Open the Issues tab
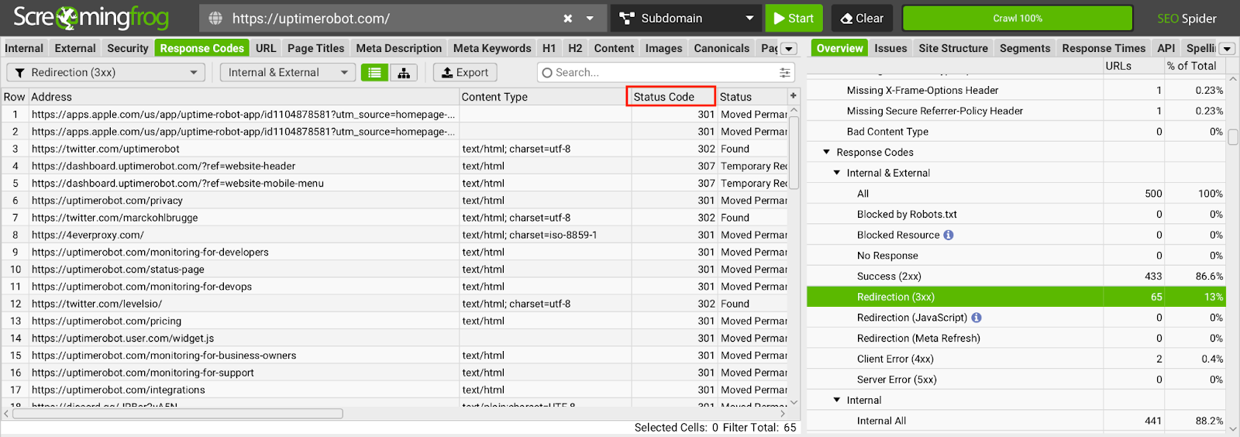 click(890, 48)
